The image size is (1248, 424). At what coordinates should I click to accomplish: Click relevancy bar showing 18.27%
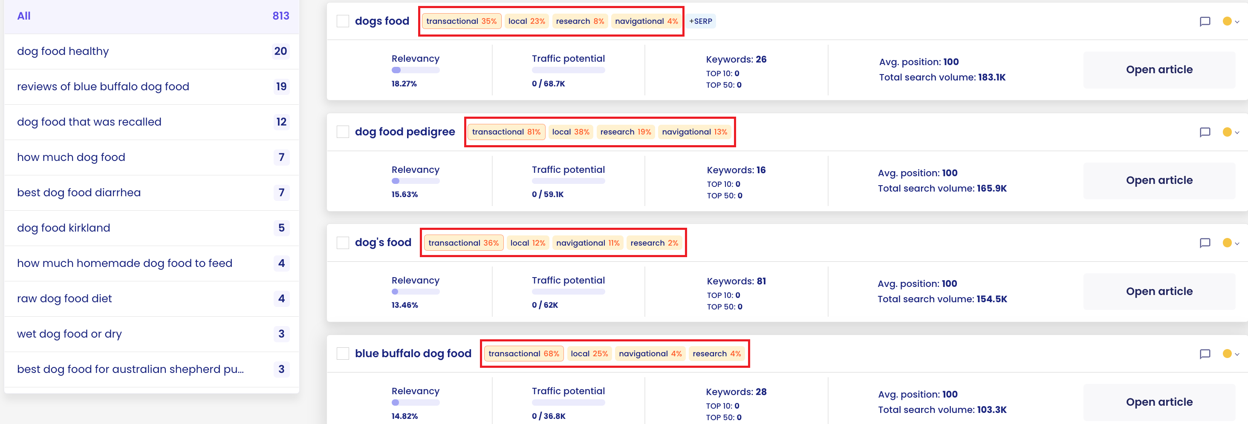click(415, 70)
